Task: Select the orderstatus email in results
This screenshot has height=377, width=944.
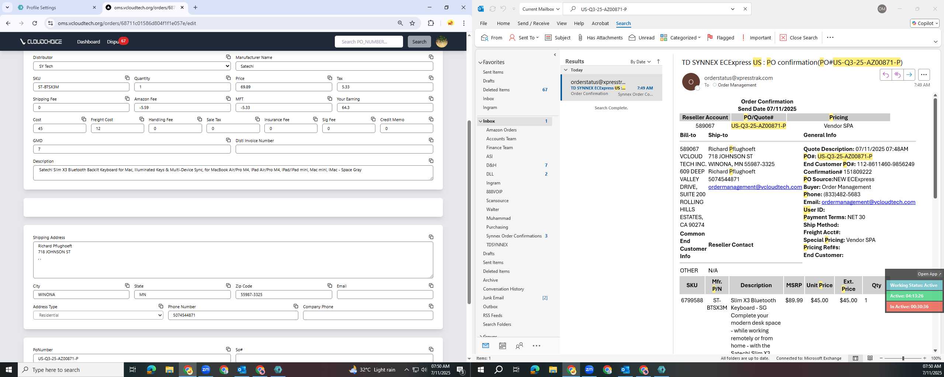Action: [611, 88]
